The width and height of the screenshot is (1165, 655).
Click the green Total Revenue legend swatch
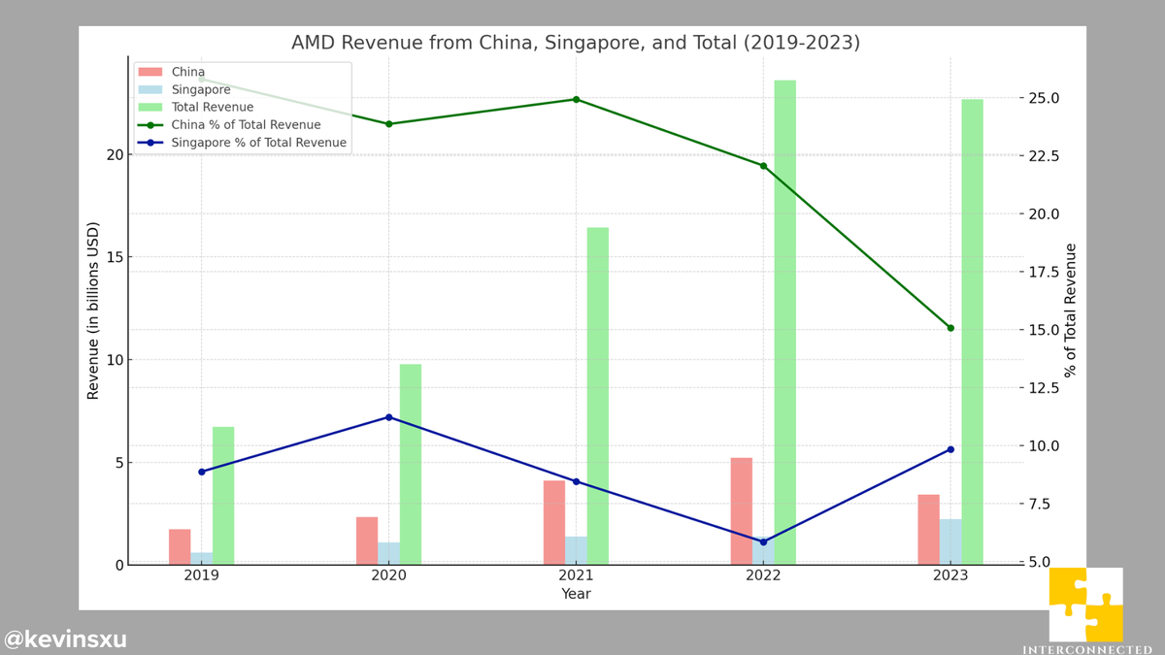pos(150,107)
